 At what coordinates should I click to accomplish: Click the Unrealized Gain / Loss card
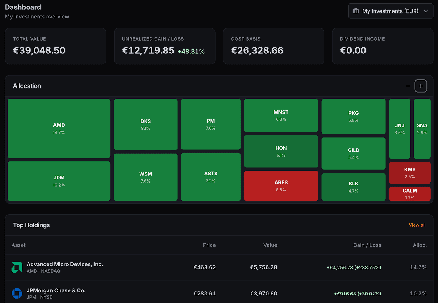pyautogui.click(x=165, y=46)
